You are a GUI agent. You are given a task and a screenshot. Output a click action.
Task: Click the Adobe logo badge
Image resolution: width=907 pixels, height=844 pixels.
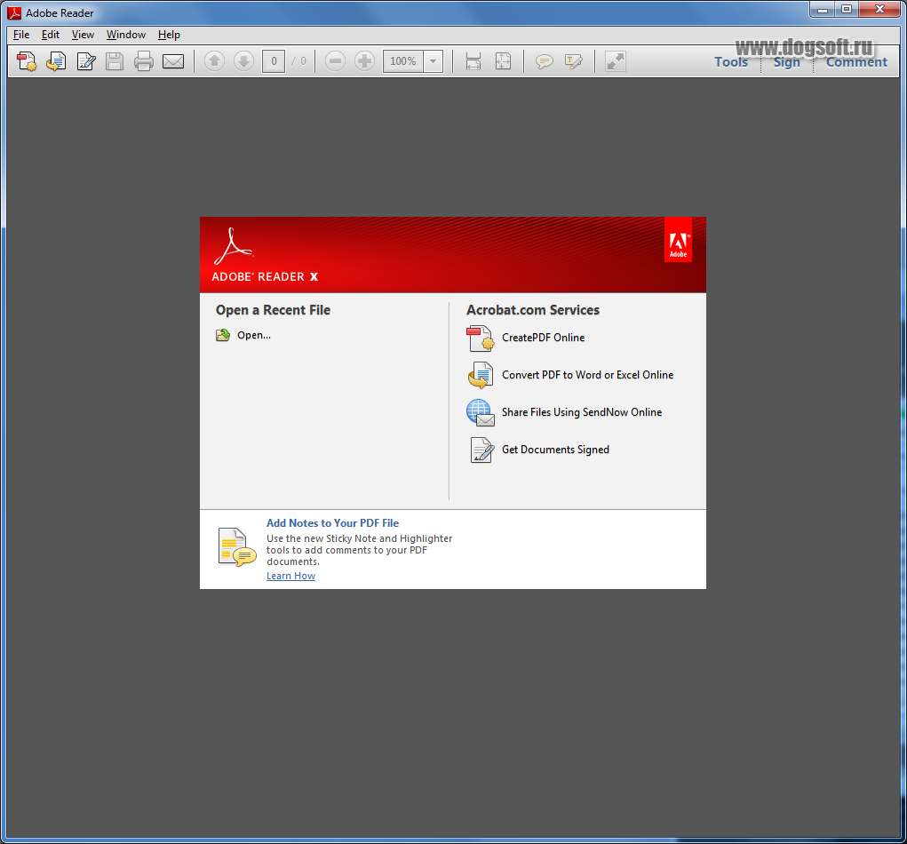coord(678,240)
